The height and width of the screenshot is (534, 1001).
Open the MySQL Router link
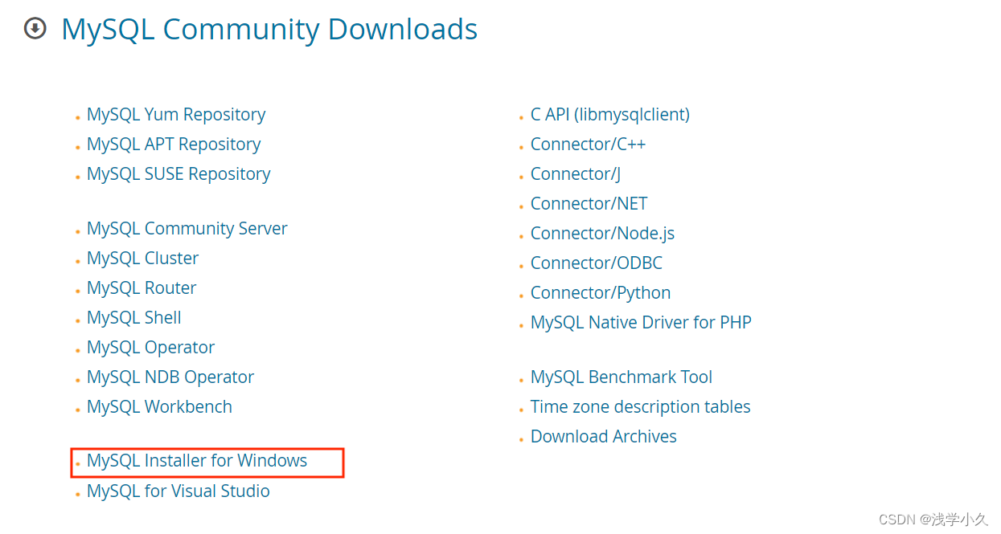[x=142, y=288]
